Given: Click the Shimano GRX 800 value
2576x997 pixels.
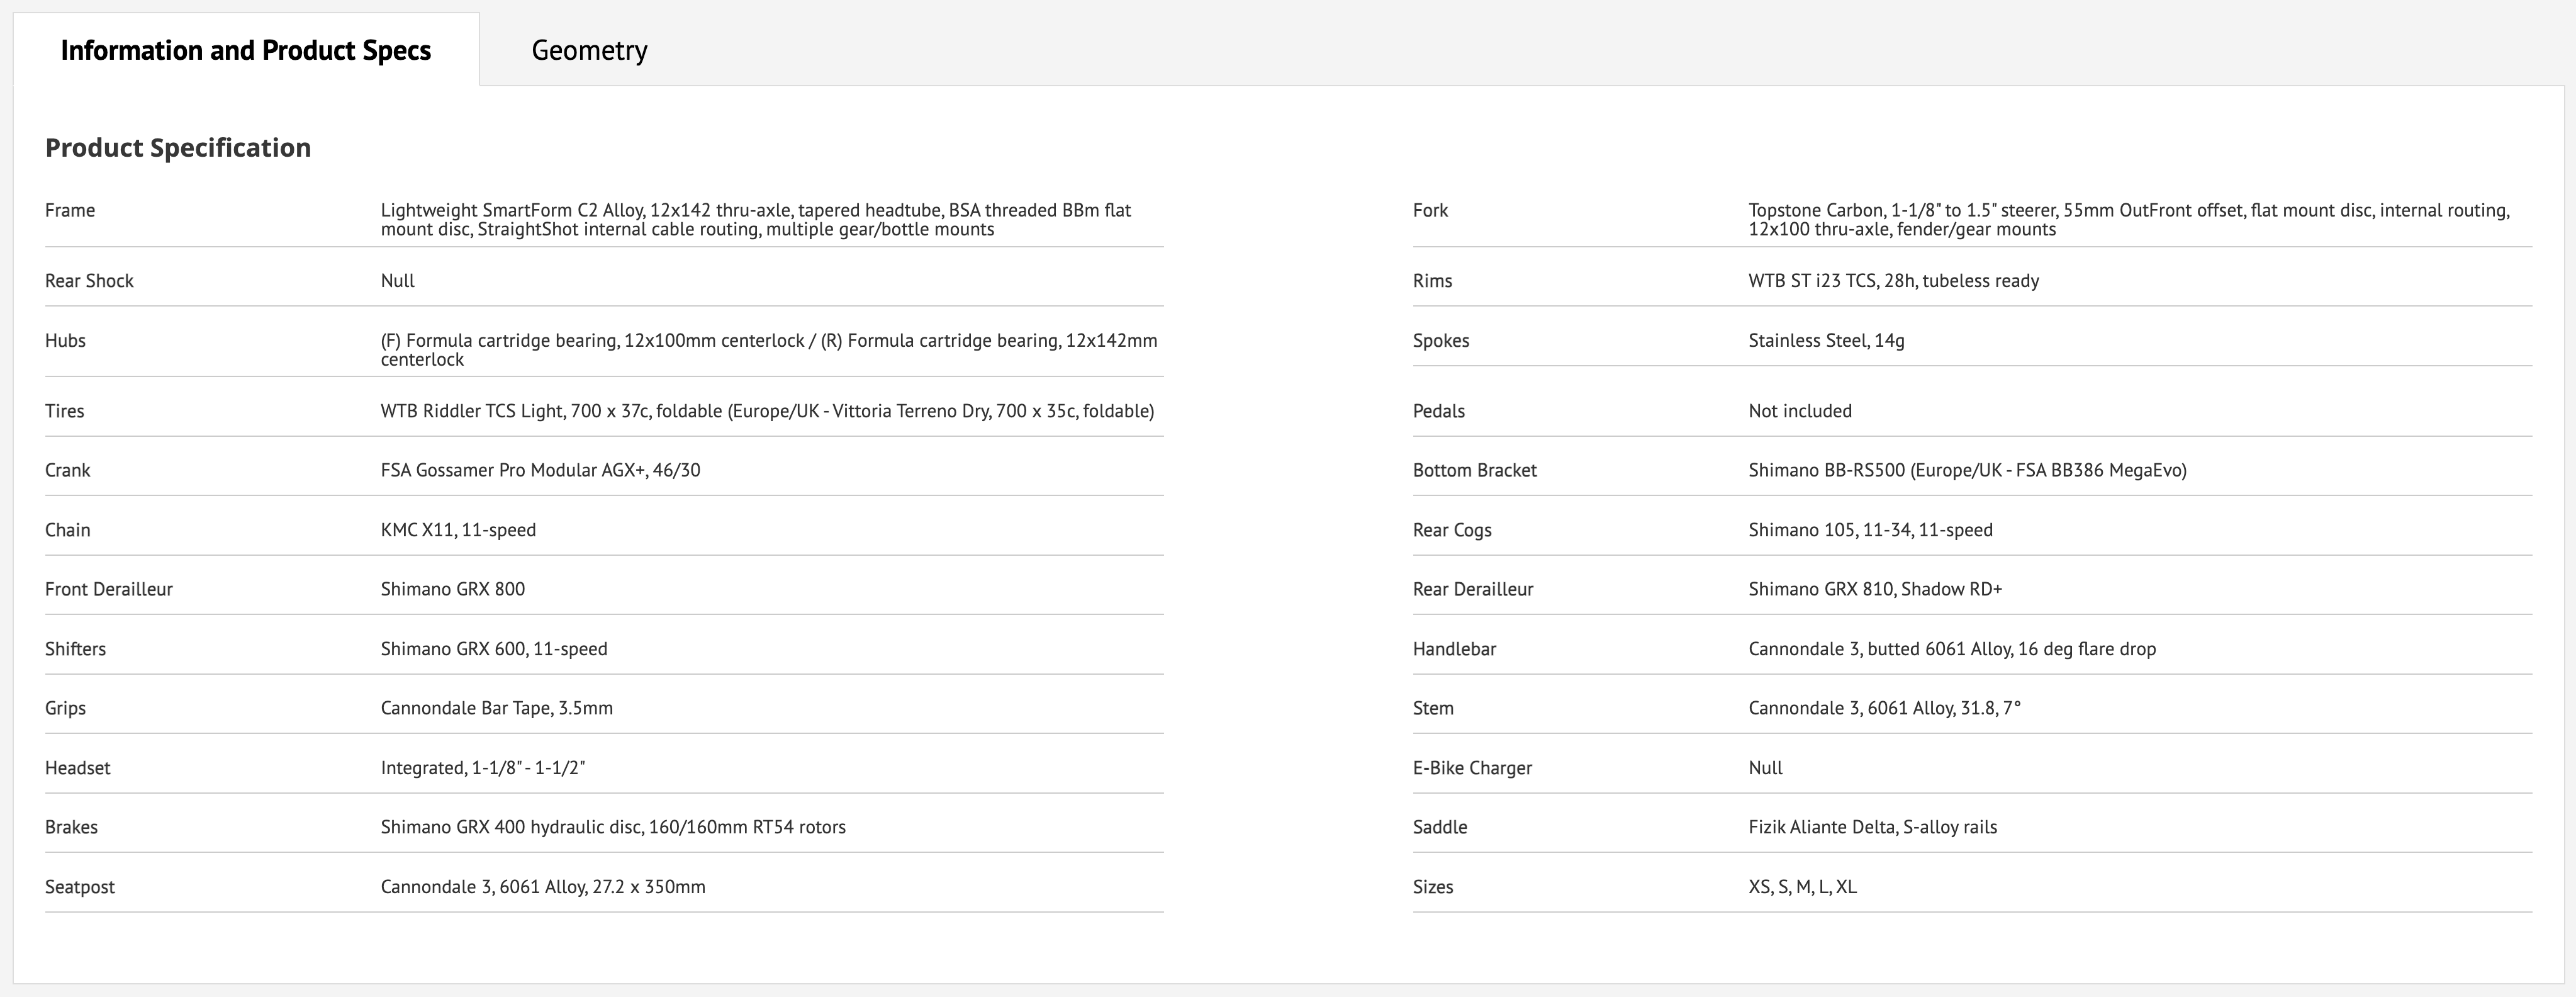Looking at the screenshot, I should pyautogui.click(x=453, y=589).
